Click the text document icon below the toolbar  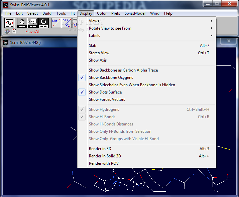[14, 31]
